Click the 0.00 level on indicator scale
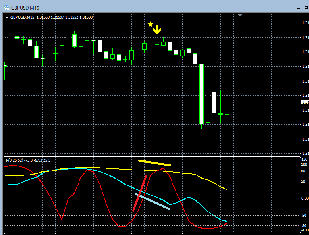Screen dimensions: 309x235 [305, 198]
